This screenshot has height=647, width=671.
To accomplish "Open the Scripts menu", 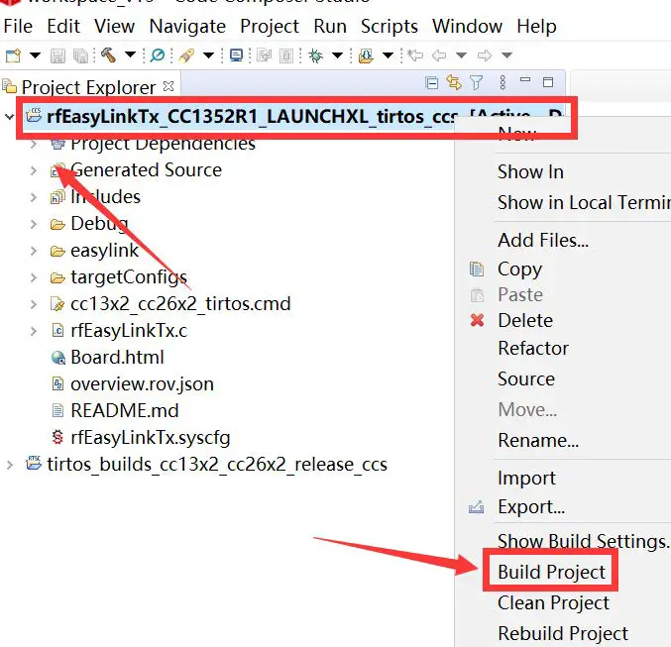I will tap(389, 27).
